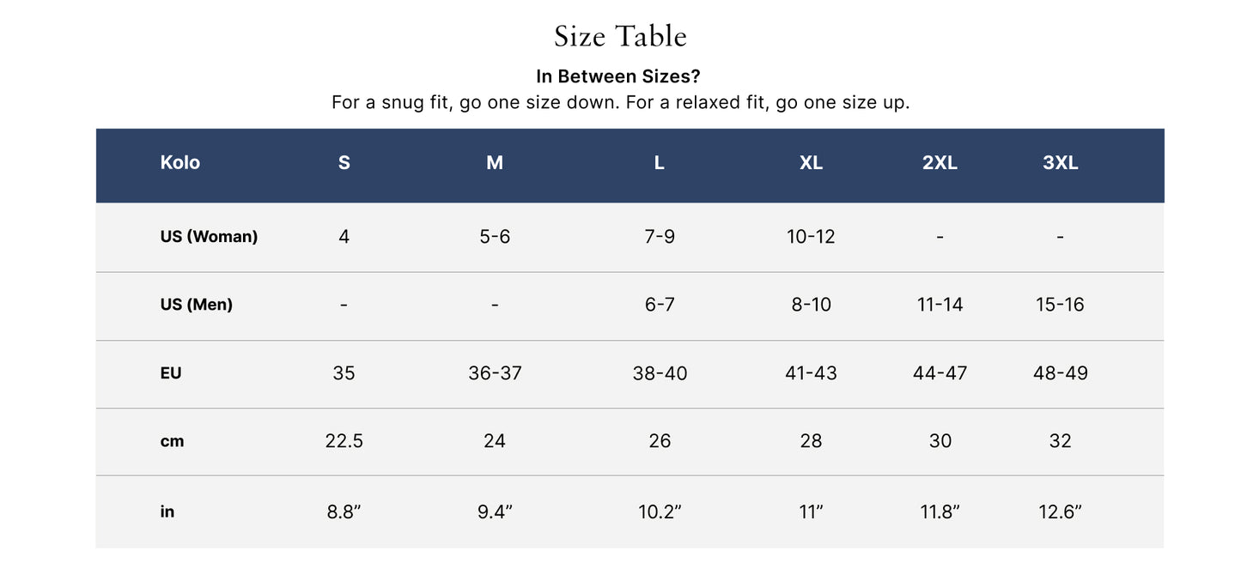Click the 'in' row label
Screen dimensions: 1241x581
(x=167, y=511)
